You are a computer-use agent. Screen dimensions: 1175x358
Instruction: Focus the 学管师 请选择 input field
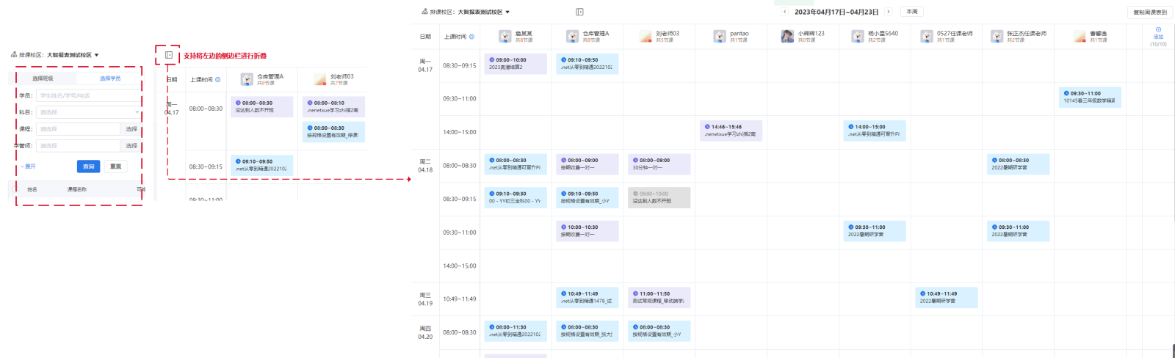pos(78,146)
